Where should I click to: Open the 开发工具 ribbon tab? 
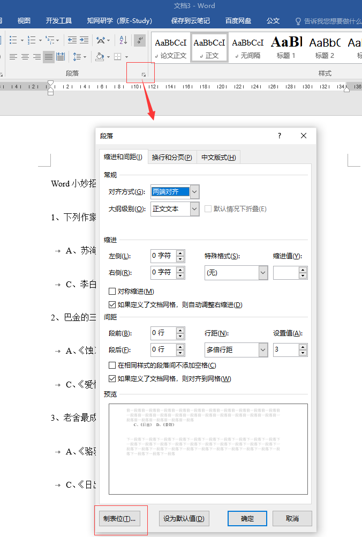59,21
